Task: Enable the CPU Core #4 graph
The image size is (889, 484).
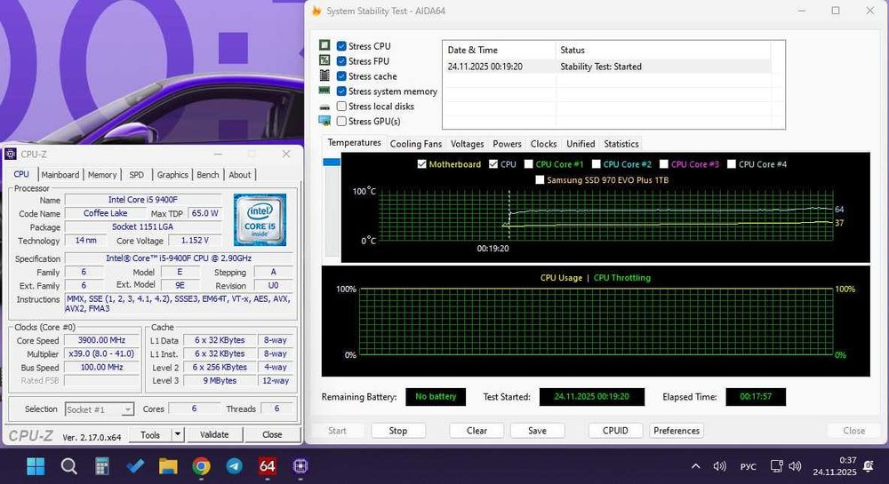Action: [x=732, y=164]
